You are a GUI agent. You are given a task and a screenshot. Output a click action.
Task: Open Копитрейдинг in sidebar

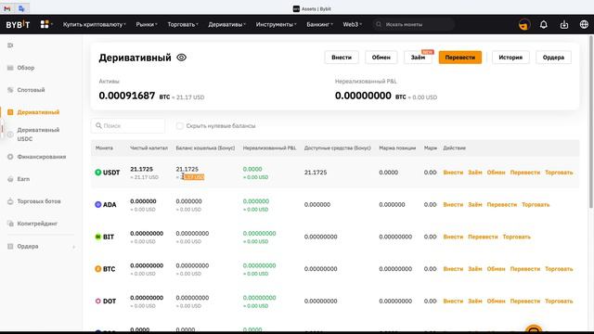click(x=37, y=224)
